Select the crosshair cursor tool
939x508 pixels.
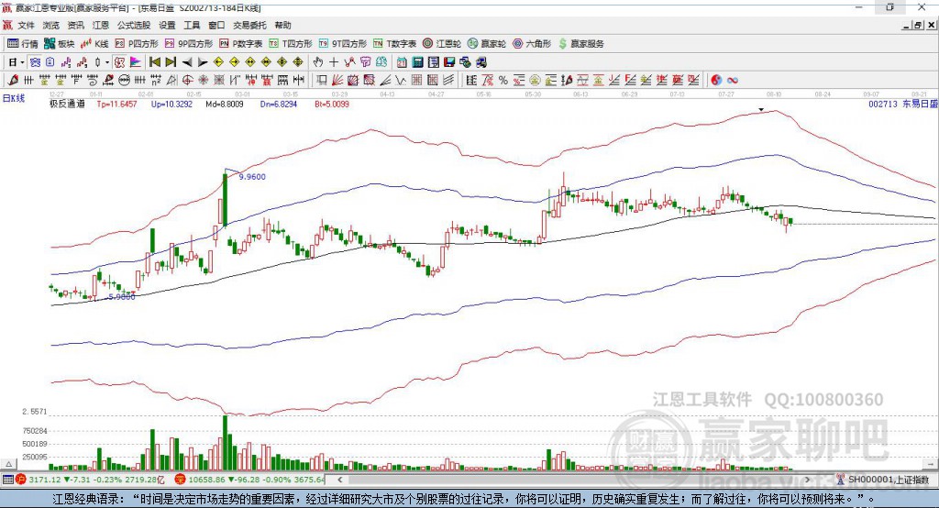[334, 62]
